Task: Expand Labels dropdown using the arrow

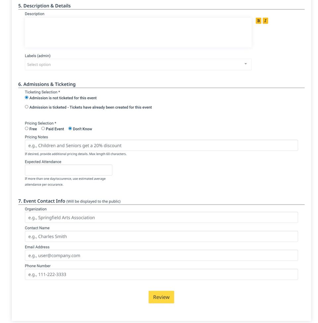Action: point(245,64)
